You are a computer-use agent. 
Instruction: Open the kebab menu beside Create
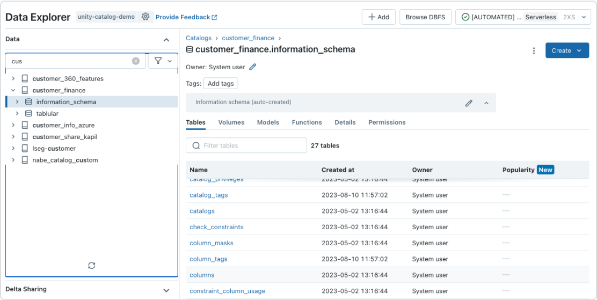click(x=534, y=50)
